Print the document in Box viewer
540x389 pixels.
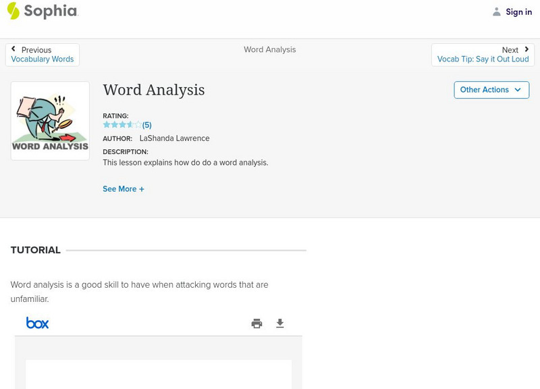(x=256, y=323)
